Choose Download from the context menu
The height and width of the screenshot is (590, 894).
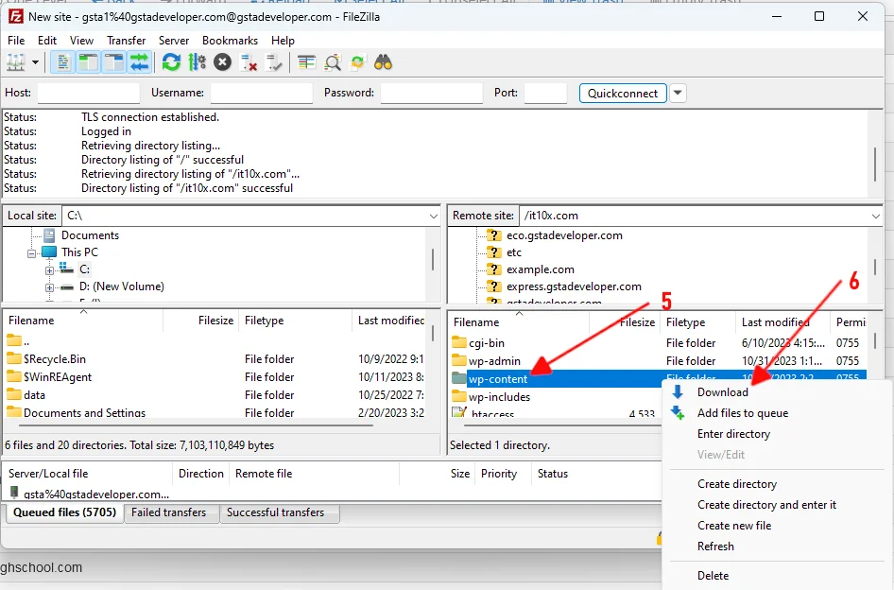pos(722,392)
